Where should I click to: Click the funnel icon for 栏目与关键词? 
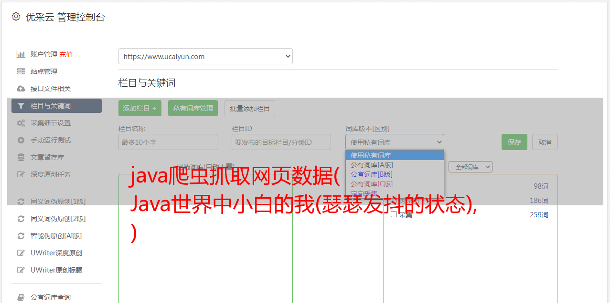pos(21,106)
